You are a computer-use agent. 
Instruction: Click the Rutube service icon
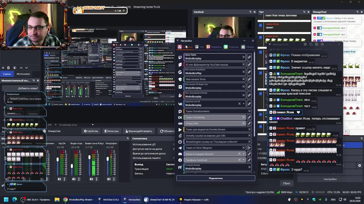[x=180, y=167]
